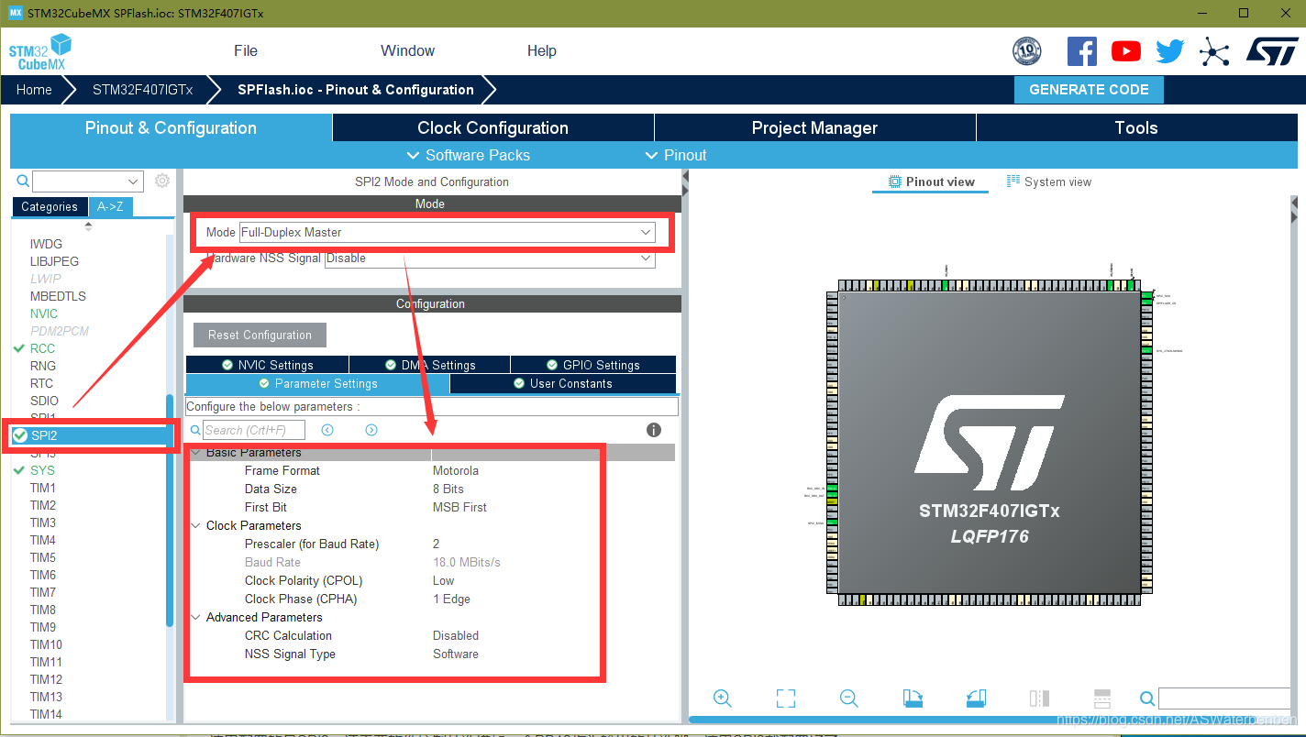1306x737 pixels.
Task: Open the Help menu
Action: pos(542,51)
